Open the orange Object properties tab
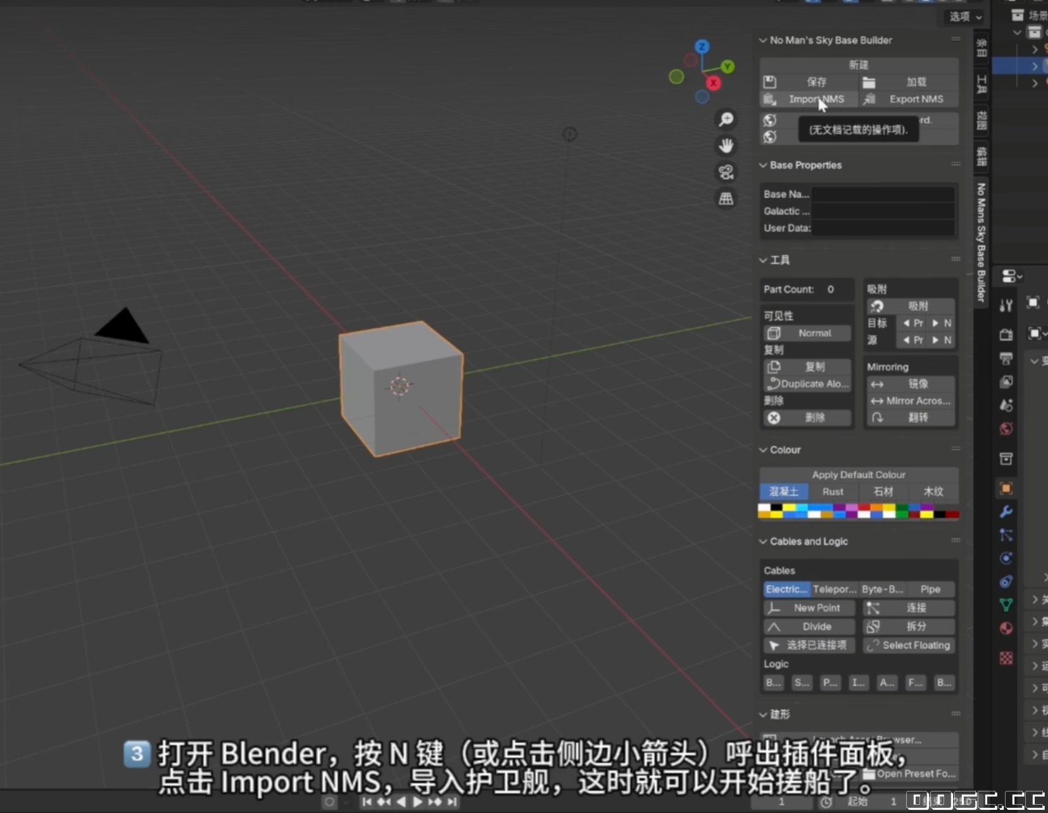The width and height of the screenshot is (1048, 813). 1006,488
